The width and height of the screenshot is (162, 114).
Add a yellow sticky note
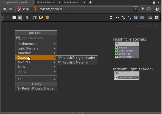click(41, 17)
